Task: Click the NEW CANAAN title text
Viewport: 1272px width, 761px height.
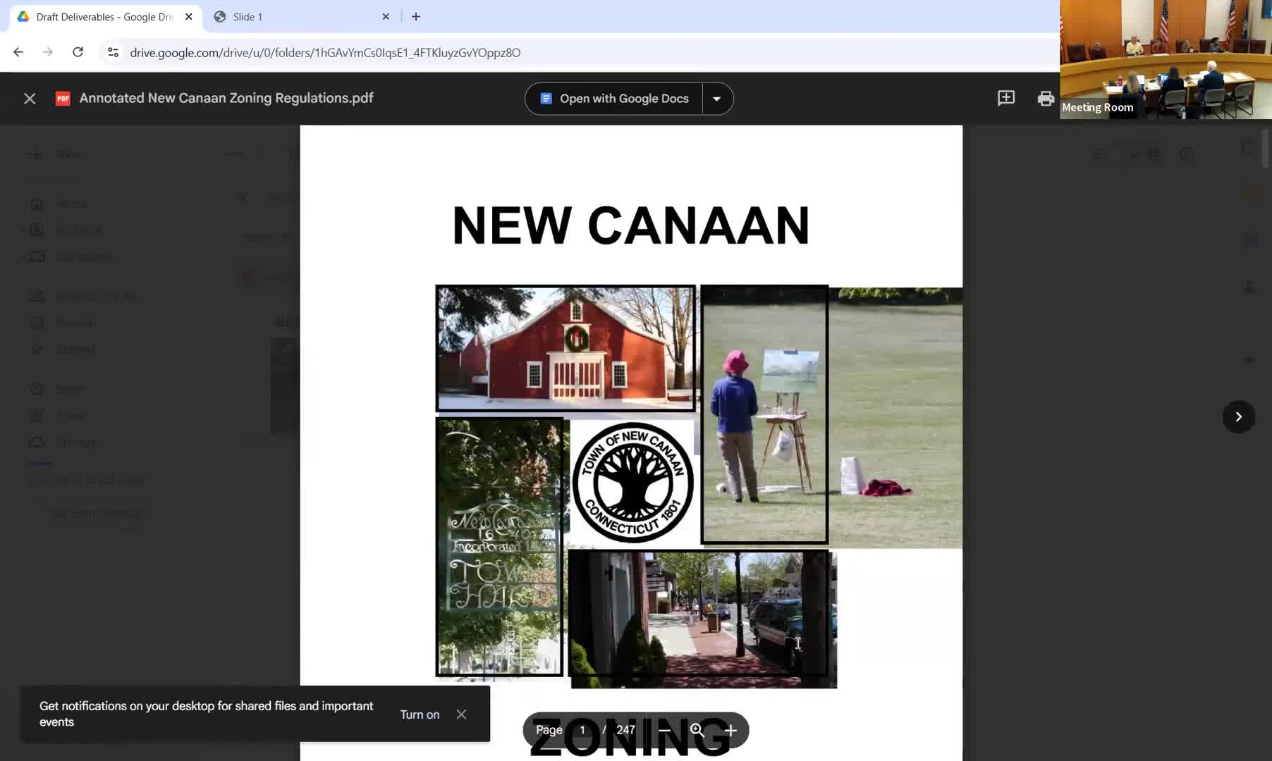Action: 631,226
